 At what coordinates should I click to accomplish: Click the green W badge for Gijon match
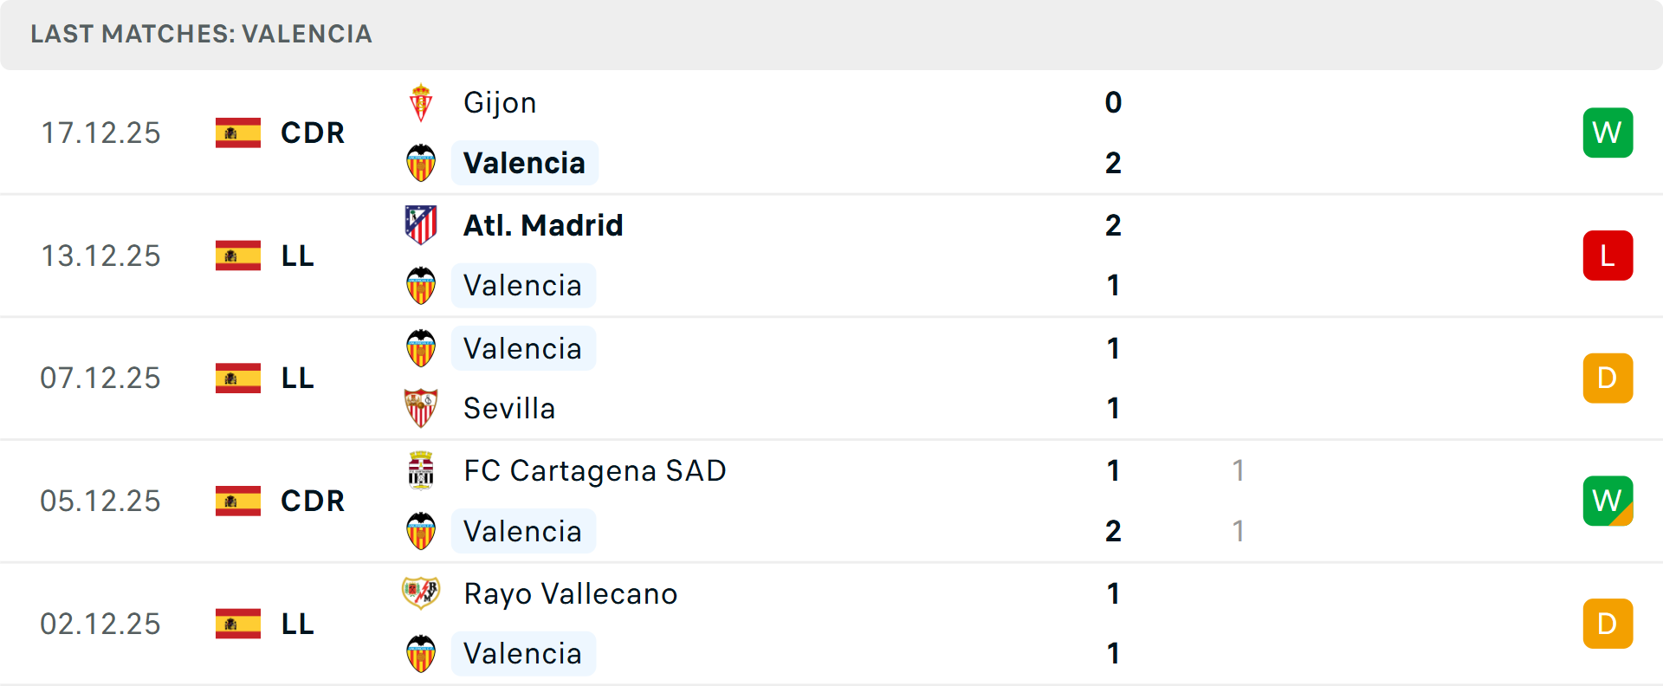pos(1608,133)
